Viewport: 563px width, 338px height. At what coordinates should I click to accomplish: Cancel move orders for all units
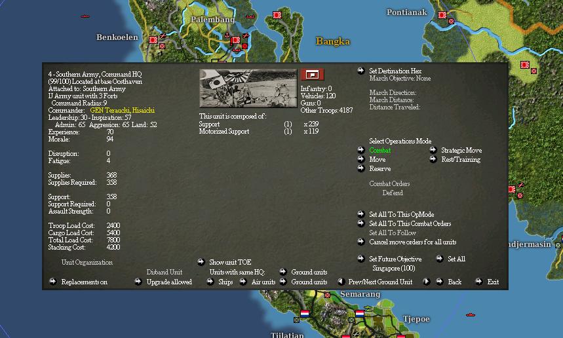(361, 242)
